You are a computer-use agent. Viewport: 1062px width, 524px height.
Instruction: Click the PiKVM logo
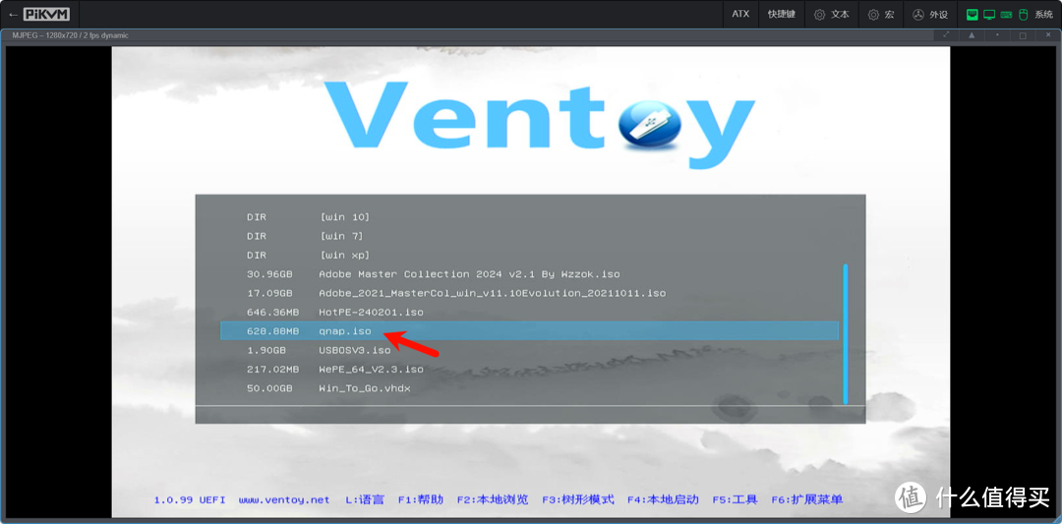(x=47, y=14)
